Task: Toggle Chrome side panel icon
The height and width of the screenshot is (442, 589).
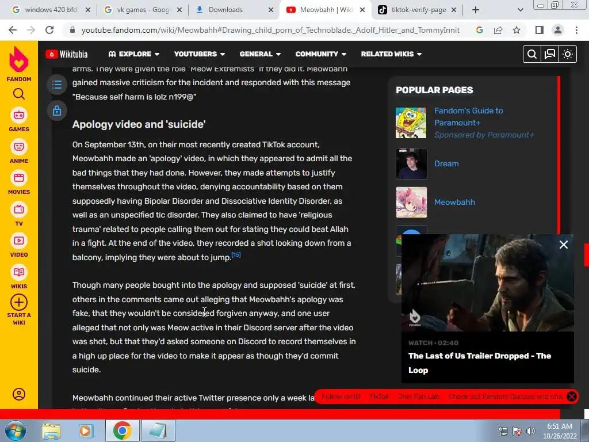Action: pyautogui.click(x=540, y=30)
